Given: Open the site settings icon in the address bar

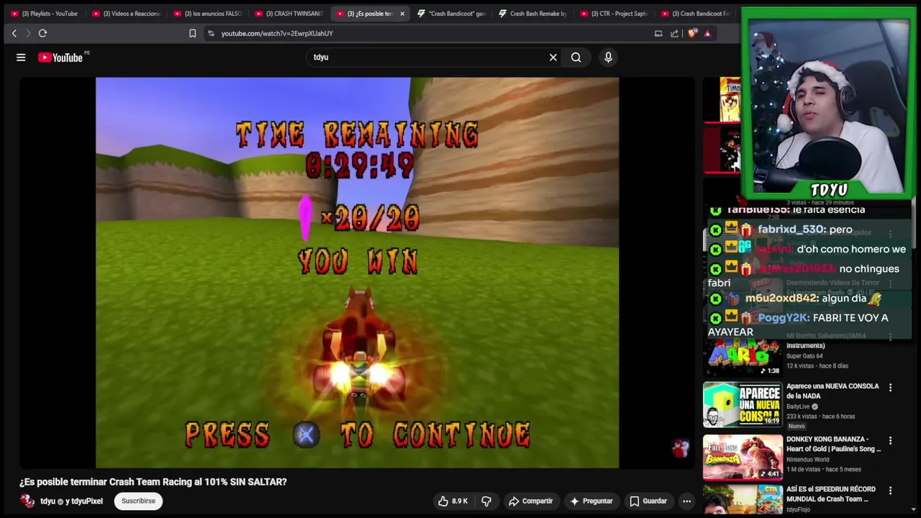Looking at the screenshot, I should 211,33.
